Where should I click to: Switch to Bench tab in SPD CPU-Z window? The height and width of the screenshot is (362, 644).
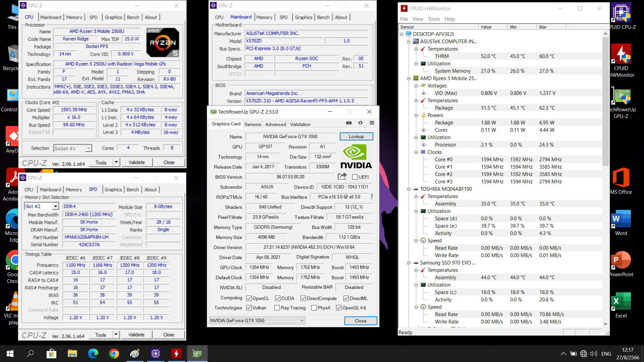click(x=132, y=189)
